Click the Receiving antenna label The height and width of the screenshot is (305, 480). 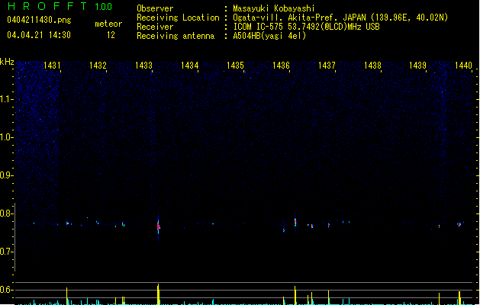click(176, 36)
